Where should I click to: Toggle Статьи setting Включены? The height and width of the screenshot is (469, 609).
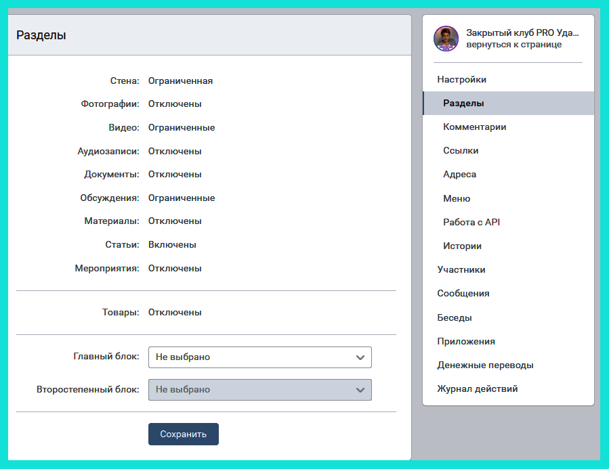point(172,245)
